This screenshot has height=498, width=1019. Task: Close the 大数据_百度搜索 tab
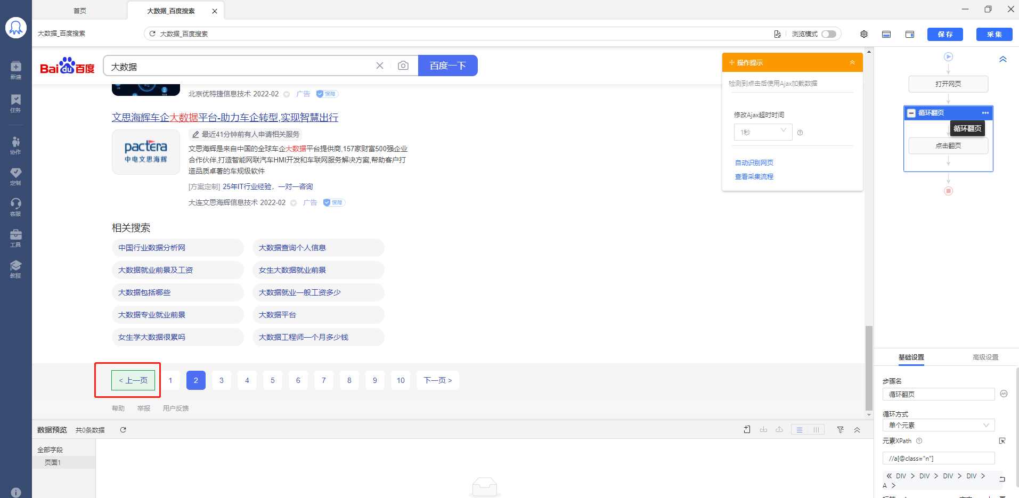pyautogui.click(x=215, y=11)
